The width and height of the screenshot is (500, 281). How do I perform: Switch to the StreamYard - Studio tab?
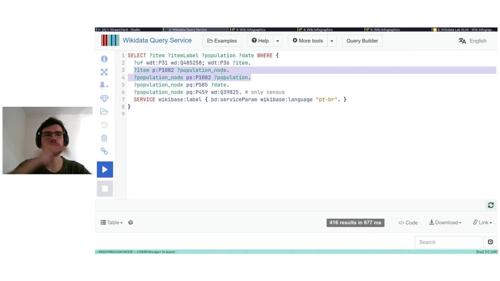tap(129, 30)
